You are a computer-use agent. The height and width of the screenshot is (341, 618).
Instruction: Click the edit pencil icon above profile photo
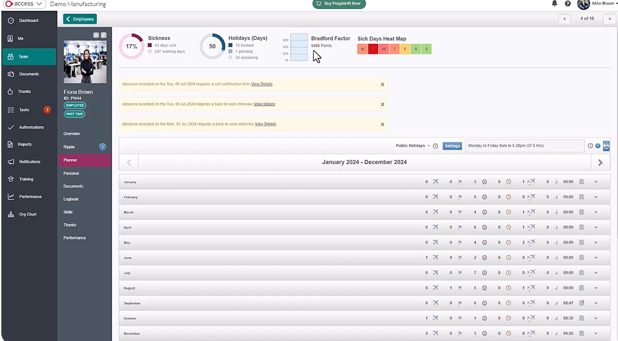[x=103, y=35]
